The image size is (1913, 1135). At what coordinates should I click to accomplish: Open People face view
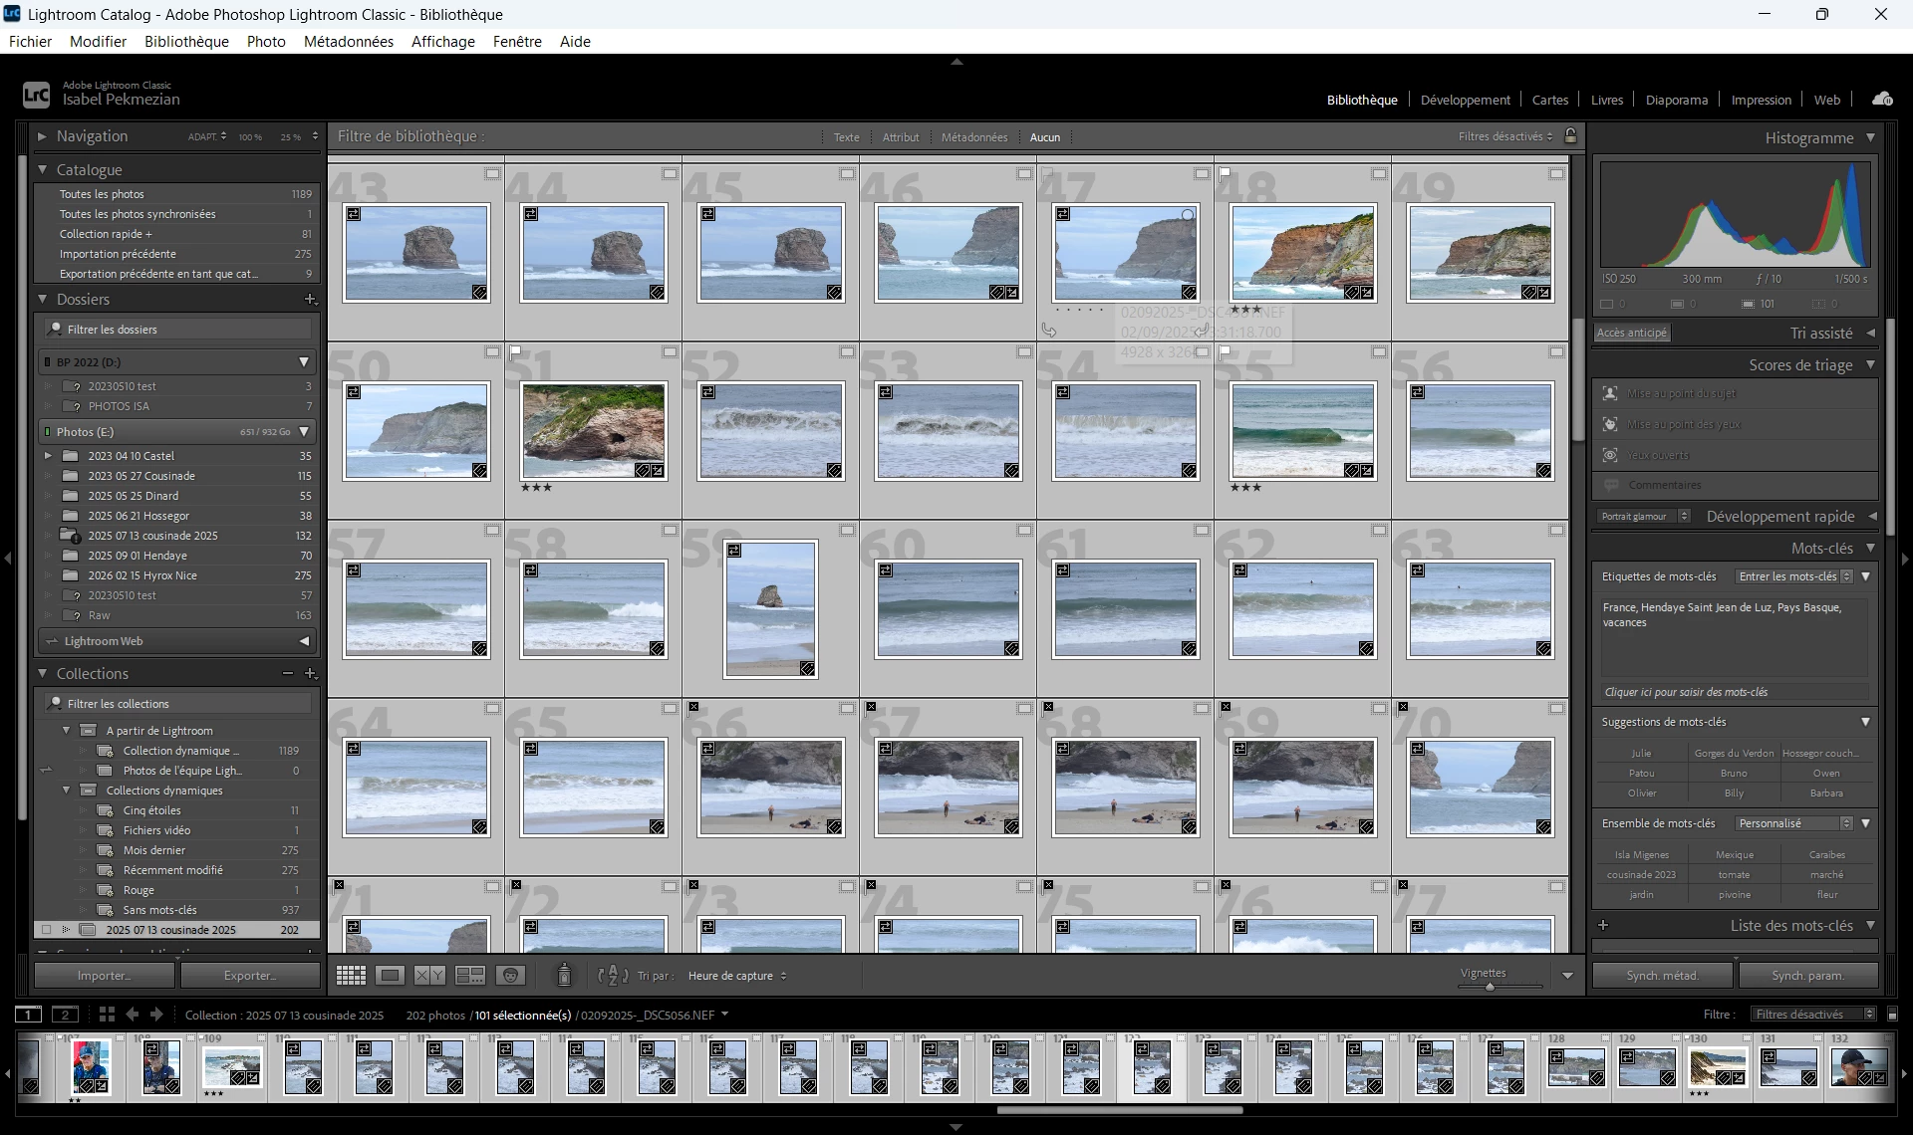coord(510,976)
